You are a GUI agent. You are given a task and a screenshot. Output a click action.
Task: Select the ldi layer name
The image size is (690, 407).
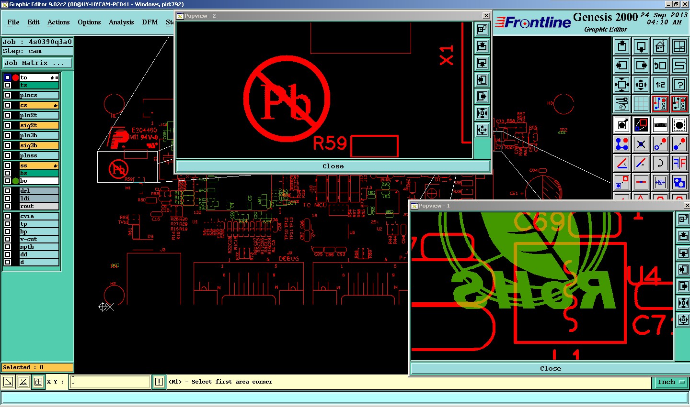click(x=39, y=198)
